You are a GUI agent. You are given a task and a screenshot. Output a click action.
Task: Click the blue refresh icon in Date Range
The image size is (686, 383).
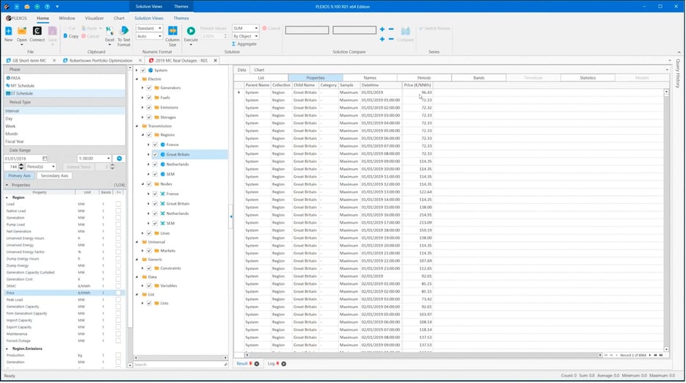pyautogui.click(x=119, y=158)
